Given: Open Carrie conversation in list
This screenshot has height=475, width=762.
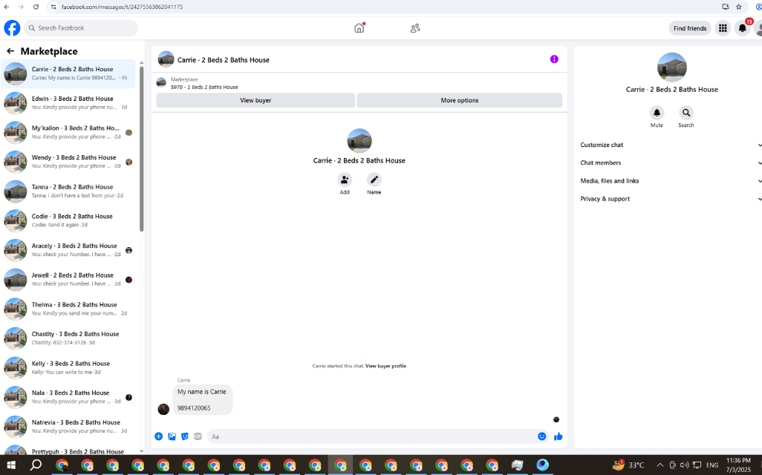Looking at the screenshot, I should coord(68,73).
